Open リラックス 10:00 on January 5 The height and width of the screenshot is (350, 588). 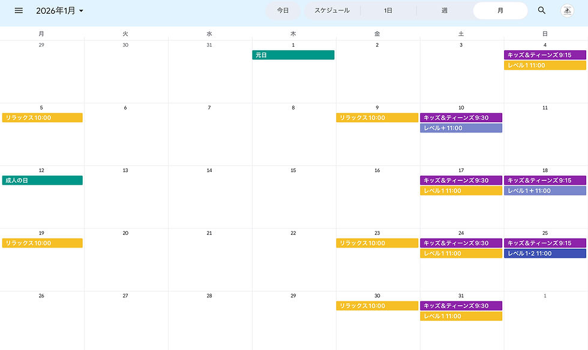coord(43,117)
